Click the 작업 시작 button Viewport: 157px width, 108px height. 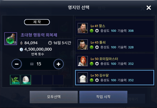tap(103, 97)
